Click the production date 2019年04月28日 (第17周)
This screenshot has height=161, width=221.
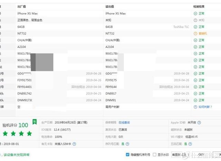[x=71, y=123]
